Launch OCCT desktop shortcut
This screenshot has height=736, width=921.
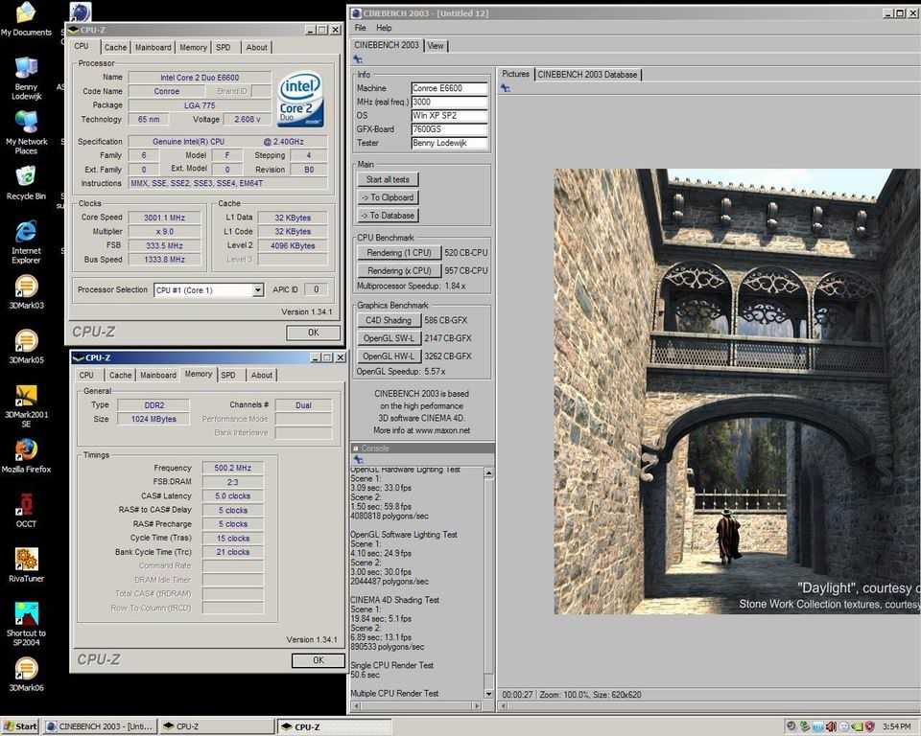(26, 511)
